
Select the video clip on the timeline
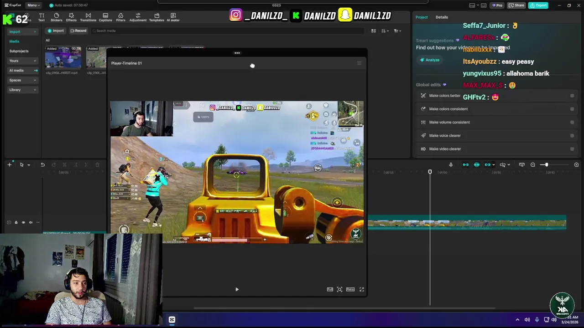tap(467, 223)
